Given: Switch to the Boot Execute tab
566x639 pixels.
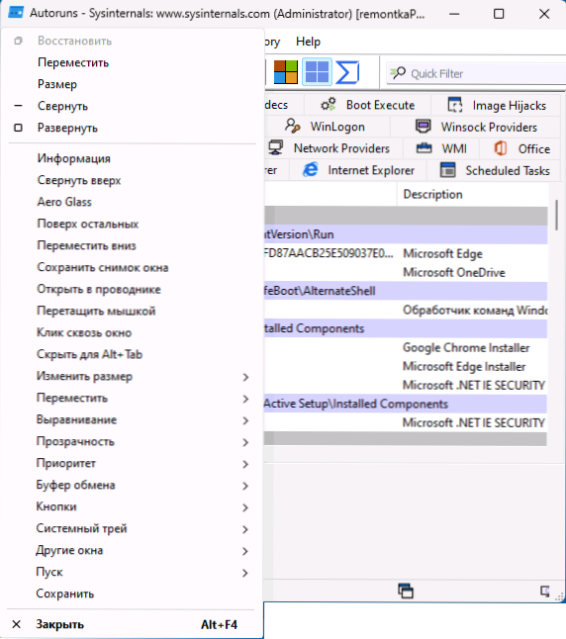Looking at the screenshot, I should coord(367,105).
